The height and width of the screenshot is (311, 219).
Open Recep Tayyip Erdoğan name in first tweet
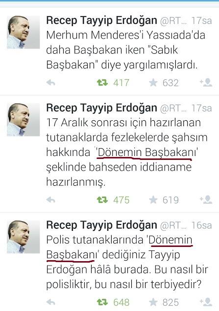click(x=101, y=21)
